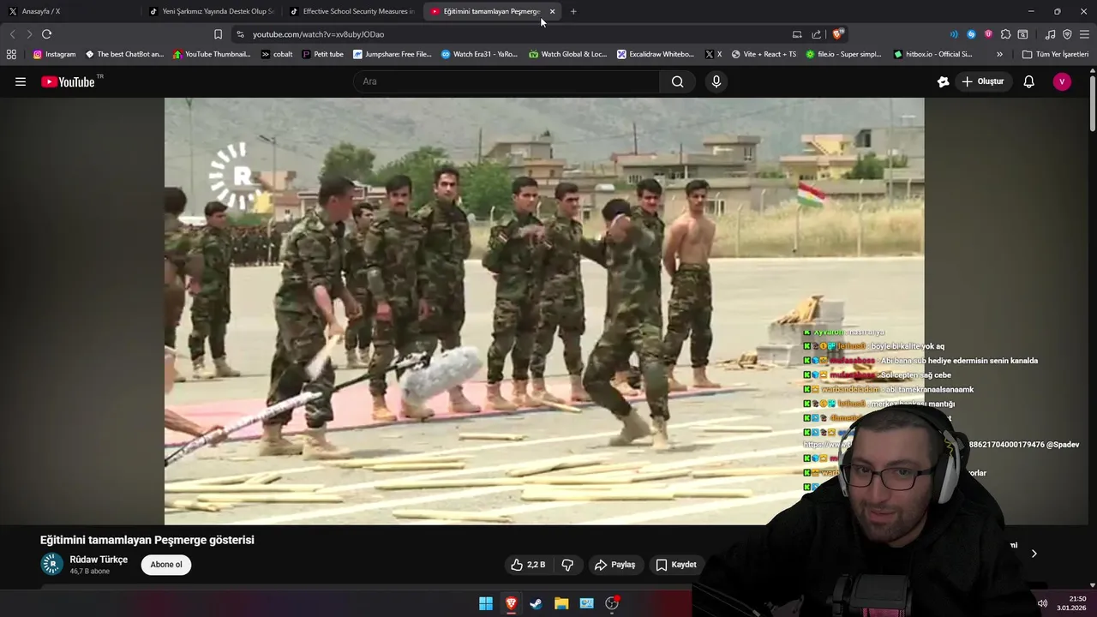Click the Oluştur create button
The image size is (1097, 617).
[982, 81]
